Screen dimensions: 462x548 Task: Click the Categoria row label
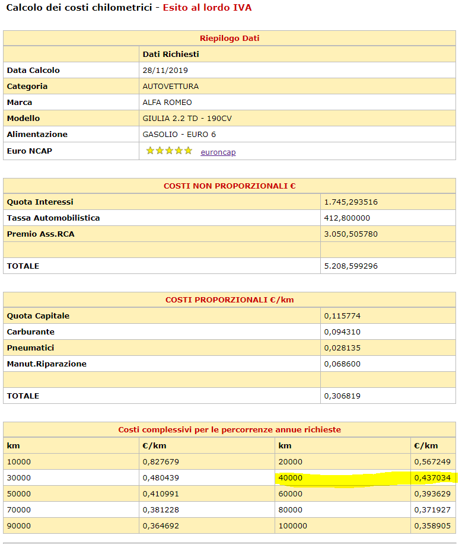[27, 87]
